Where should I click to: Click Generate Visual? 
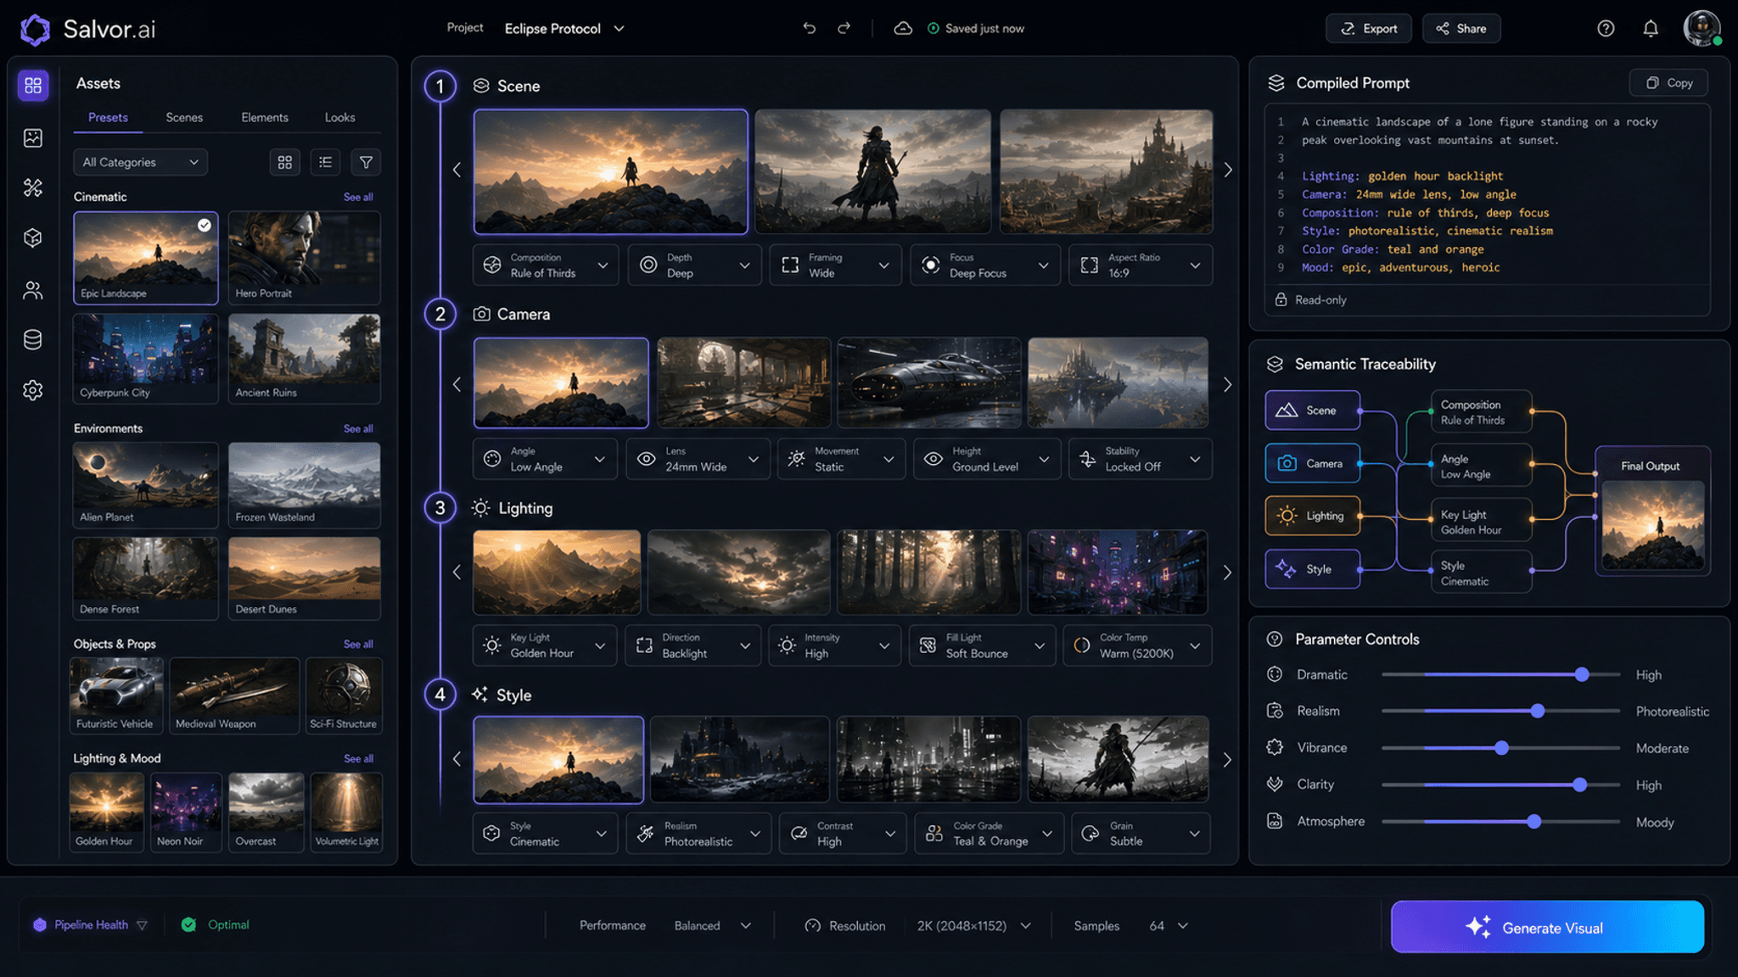[x=1547, y=927]
